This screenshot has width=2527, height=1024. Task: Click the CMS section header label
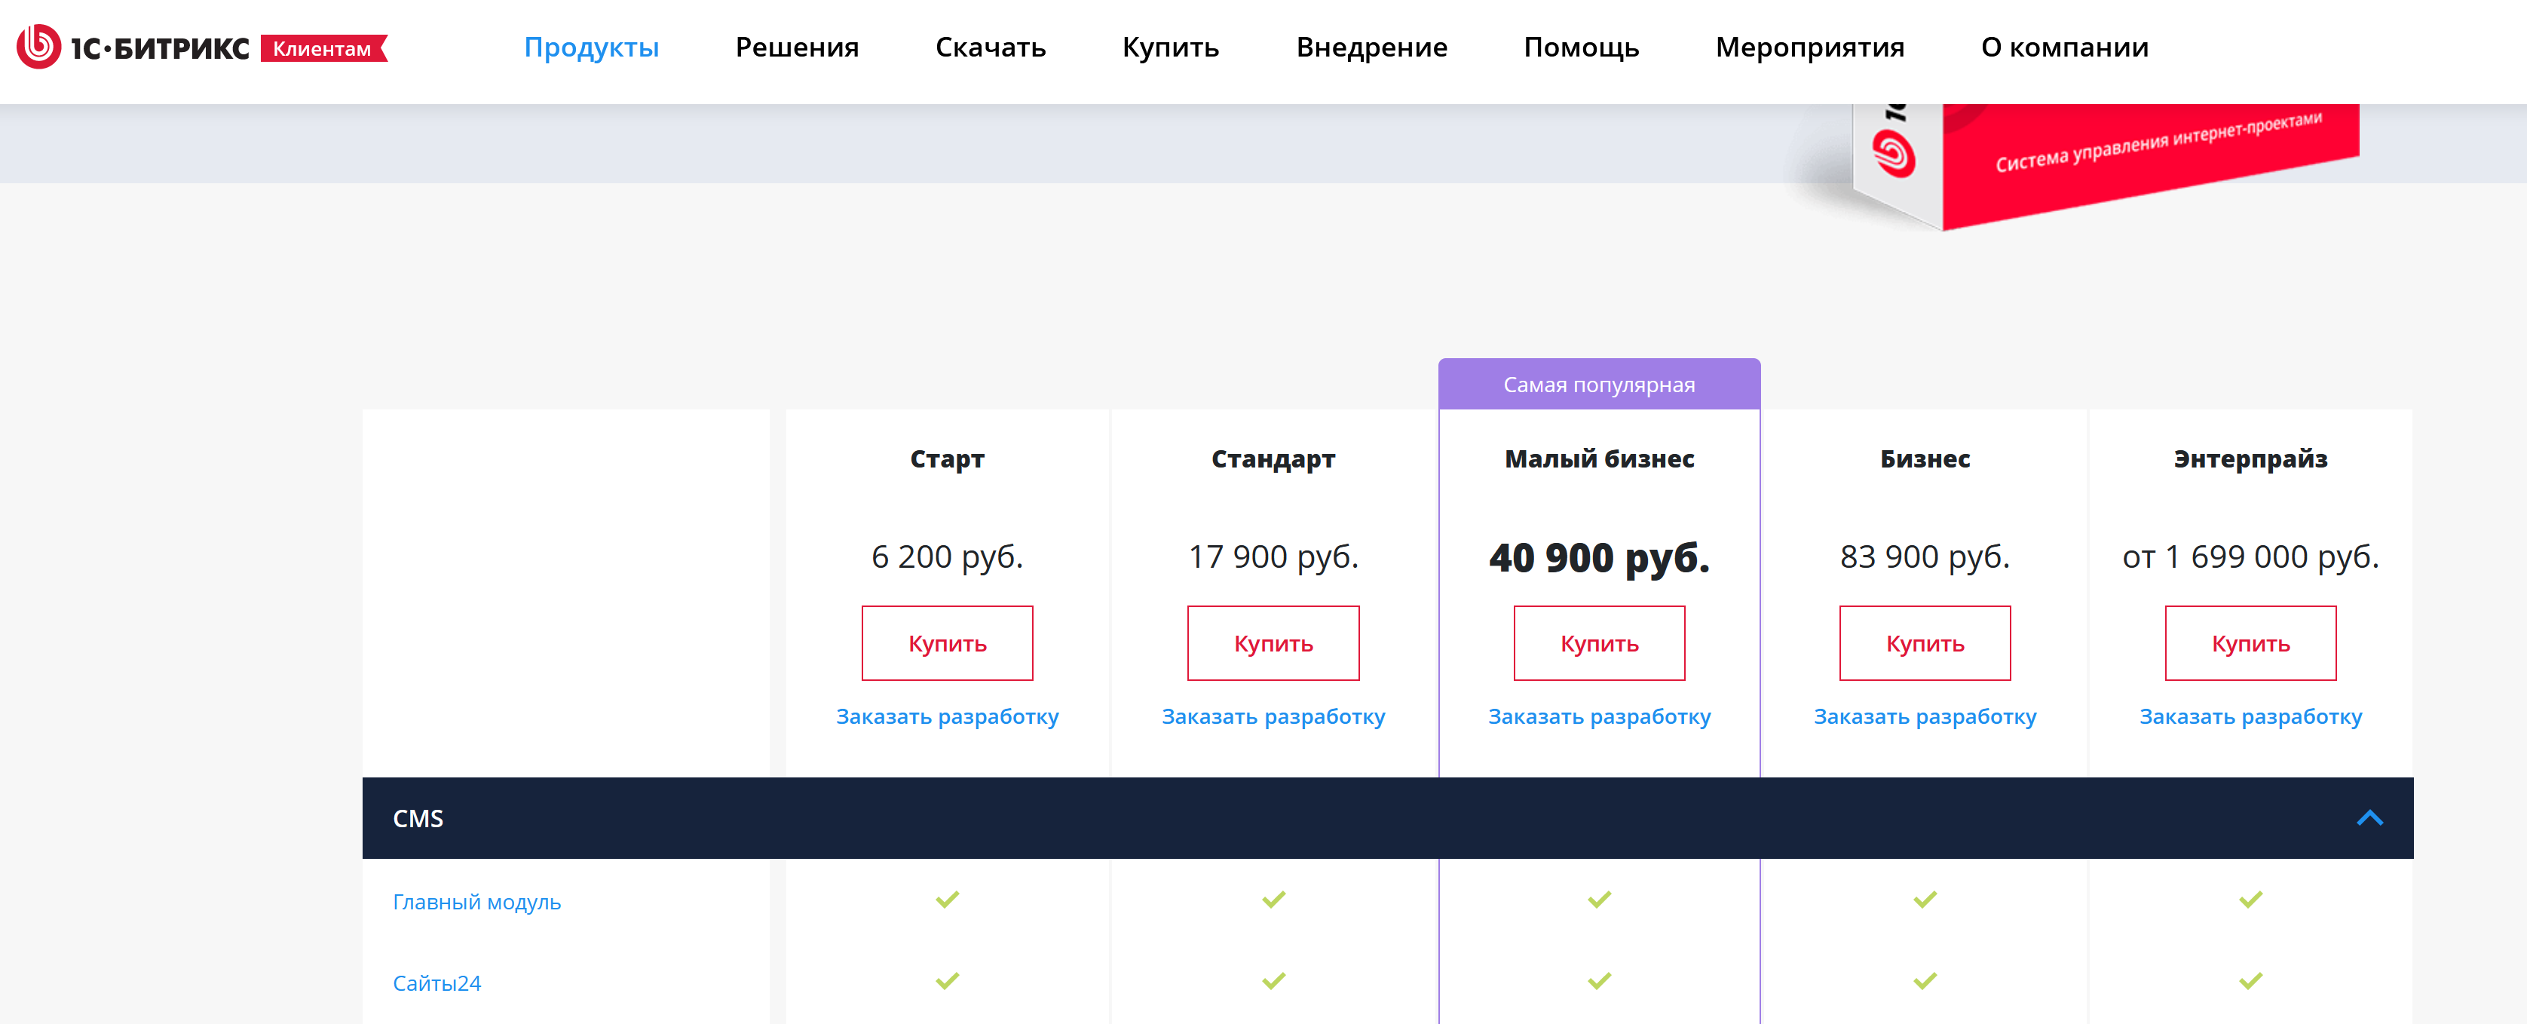tap(418, 819)
